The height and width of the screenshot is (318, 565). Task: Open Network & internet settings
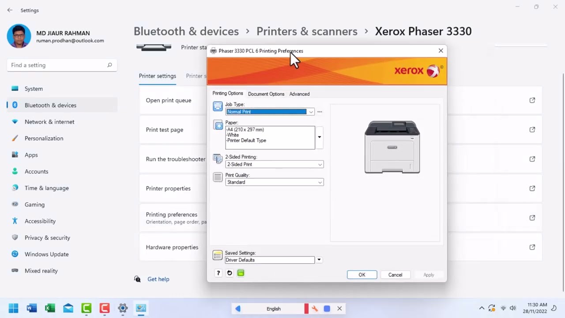tap(62, 122)
